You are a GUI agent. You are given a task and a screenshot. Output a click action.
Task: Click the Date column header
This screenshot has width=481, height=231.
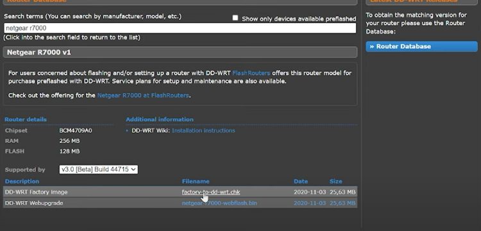(x=301, y=182)
